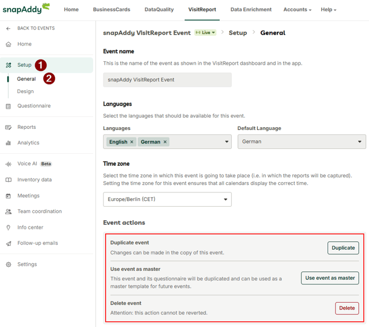Click the Settings gear icon
369x327 pixels.
pyautogui.click(x=9, y=265)
